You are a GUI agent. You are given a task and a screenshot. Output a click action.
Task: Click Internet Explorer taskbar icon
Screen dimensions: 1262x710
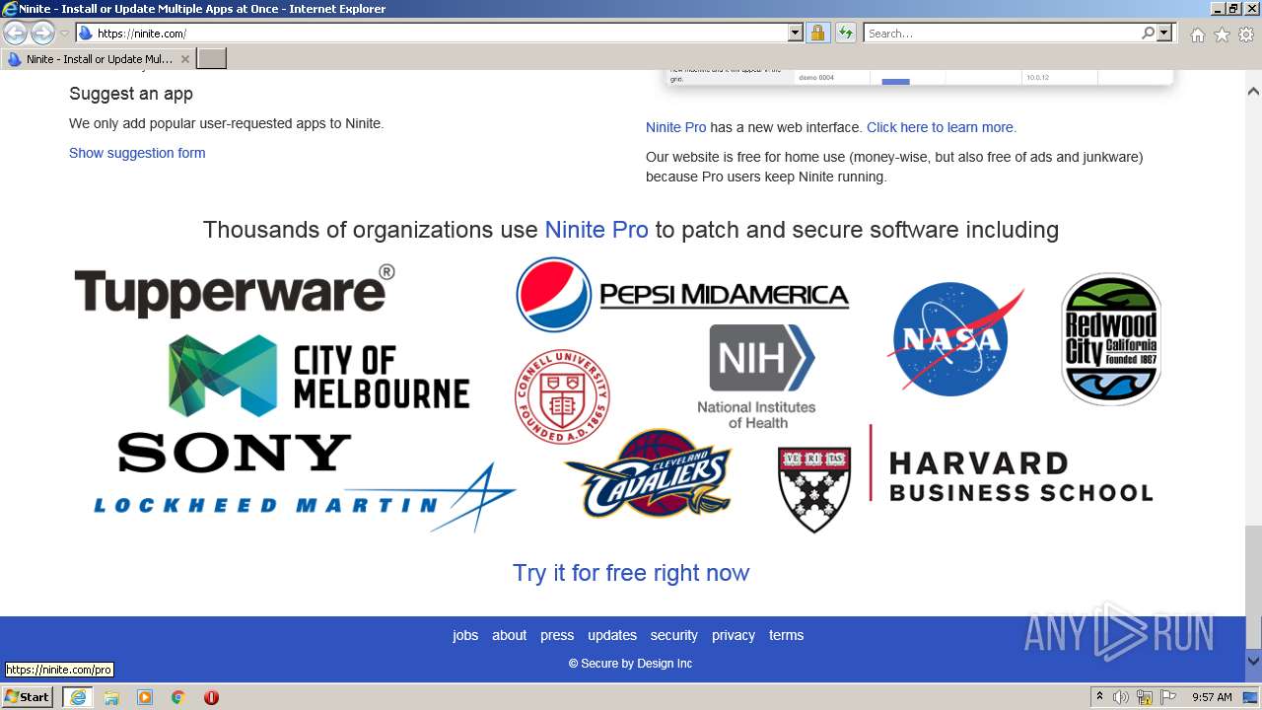pos(78,697)
